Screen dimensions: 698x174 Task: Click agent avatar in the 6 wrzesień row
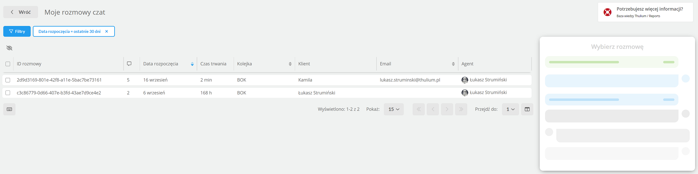[465, 93]
